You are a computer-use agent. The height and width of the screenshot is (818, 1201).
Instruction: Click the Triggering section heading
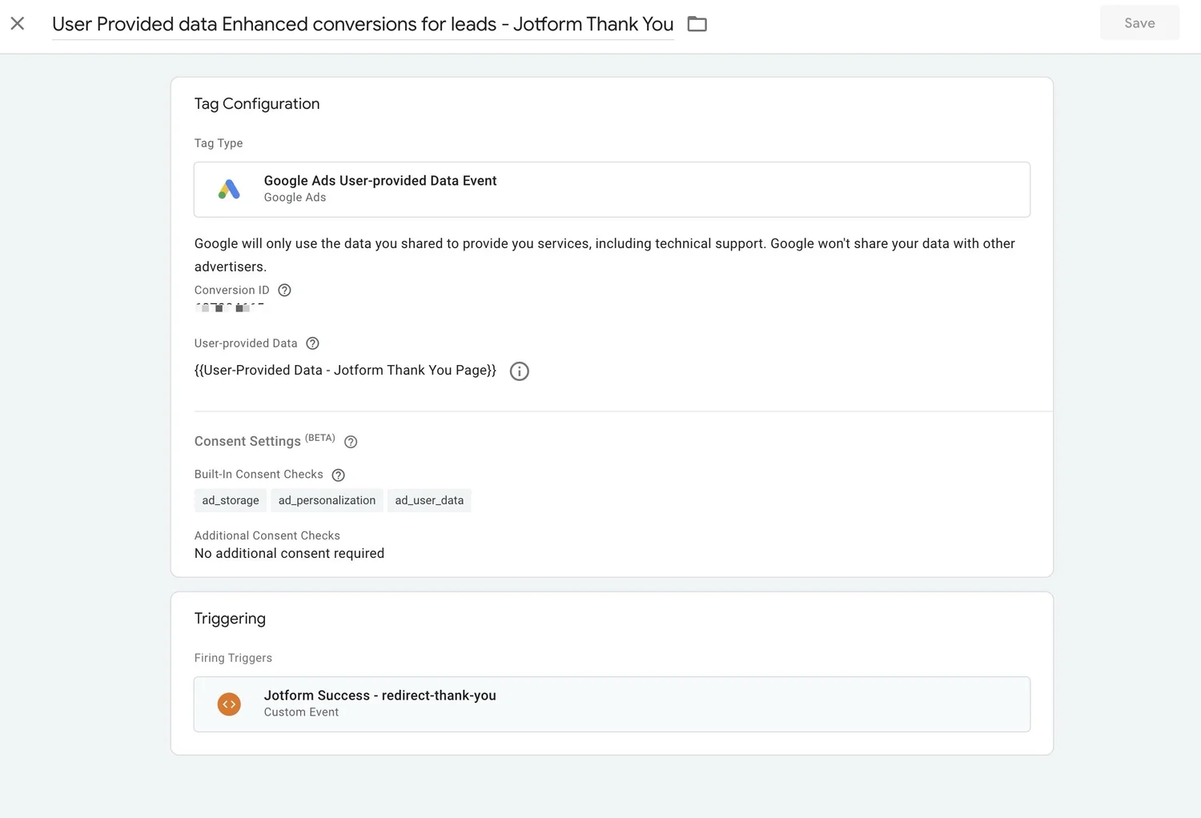pyautogui.click(x=230, y=619)
